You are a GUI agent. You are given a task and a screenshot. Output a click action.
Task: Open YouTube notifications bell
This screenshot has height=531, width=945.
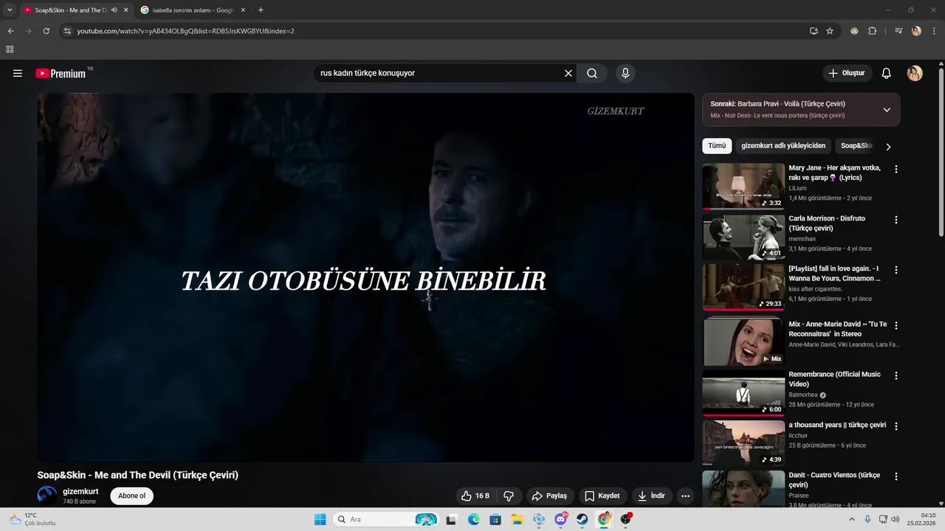tap(887, 73)
